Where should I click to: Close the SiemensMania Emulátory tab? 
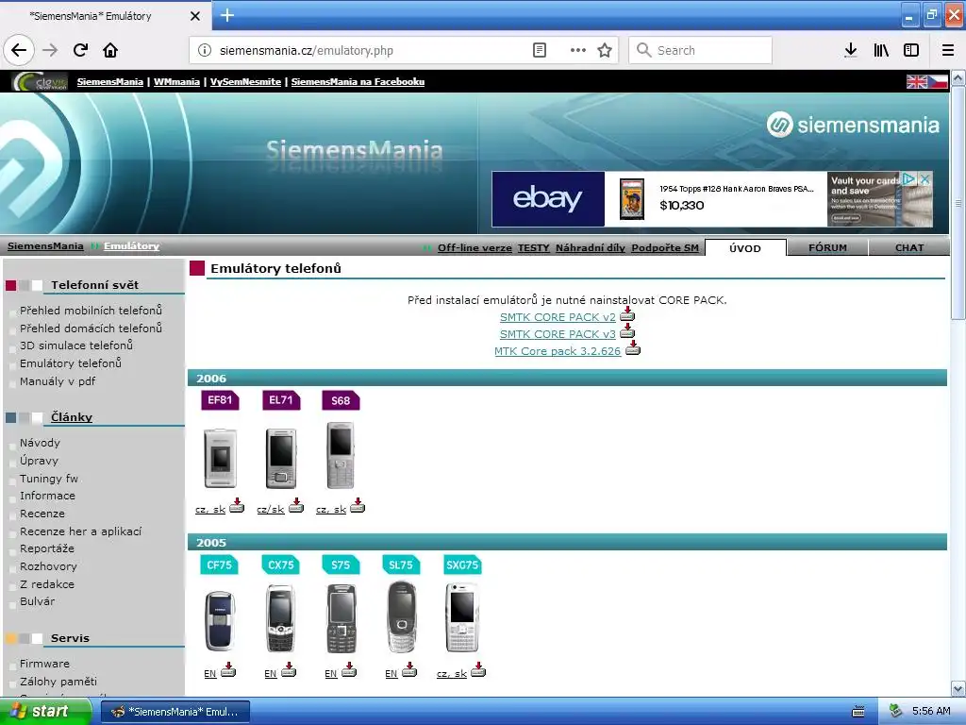pos(195,16)
